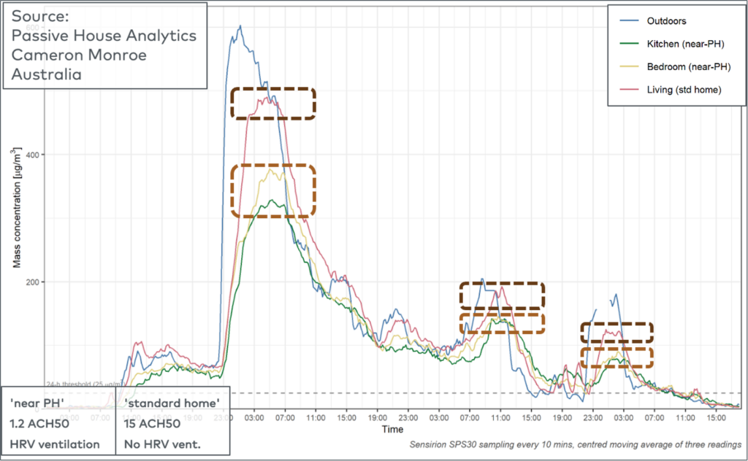The height and width of the screenshot is (461, 748).
Task: Click the Living (std home) red legend line
Action: (x=629, y=90)
